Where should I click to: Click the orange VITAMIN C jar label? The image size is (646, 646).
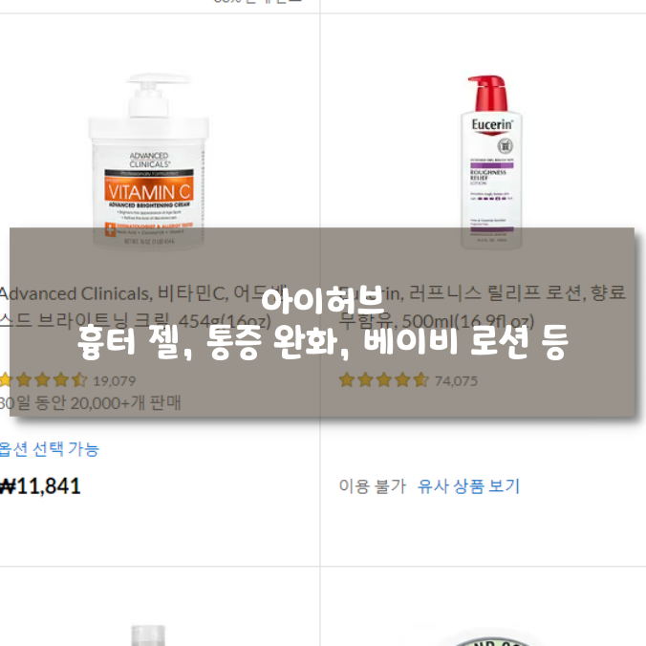[x=149, y=190]
